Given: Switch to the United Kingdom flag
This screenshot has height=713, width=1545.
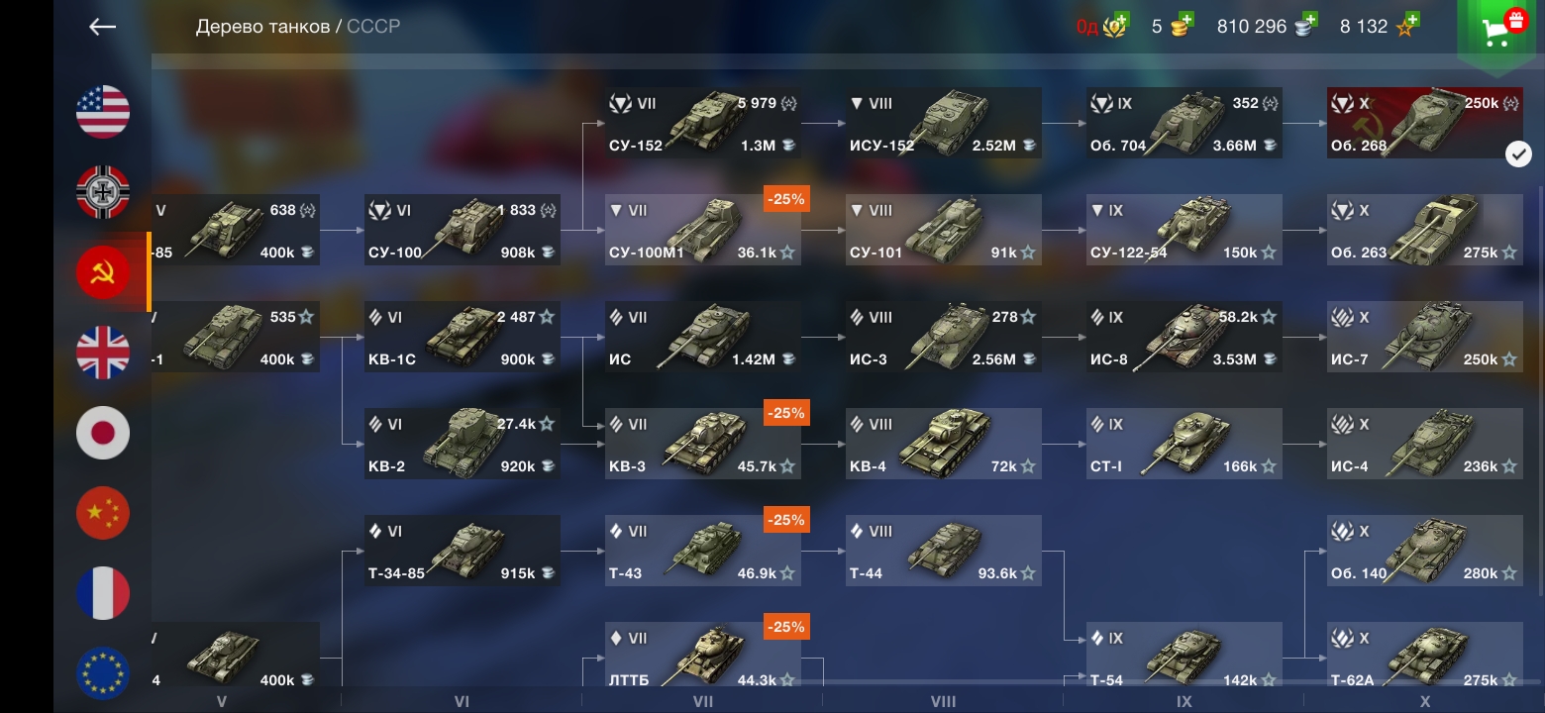Looking at the screenshot, I should coord(103,353).
